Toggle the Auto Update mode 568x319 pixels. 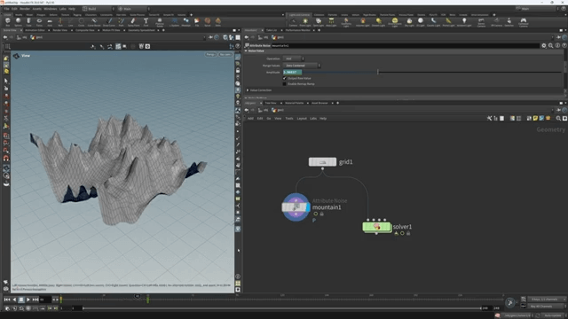coord(553,315)
